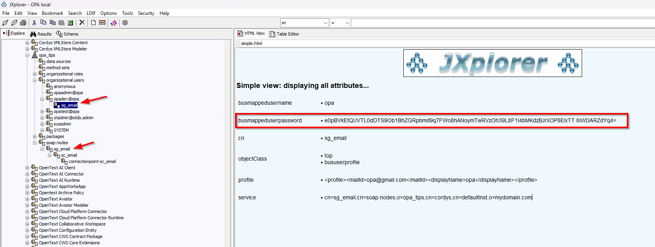Switch to the Table Editor tab
The height and width of the screenshot is (247, 655).
pyautogui.click(x=285, y=34)
